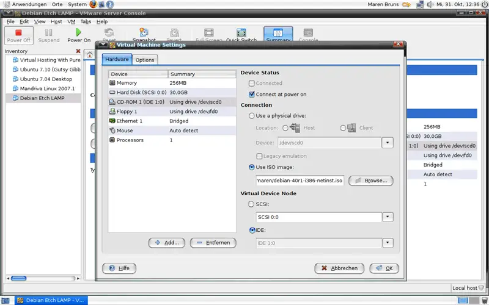Open the Edit menu
The image size is (489, 305).
24,21
